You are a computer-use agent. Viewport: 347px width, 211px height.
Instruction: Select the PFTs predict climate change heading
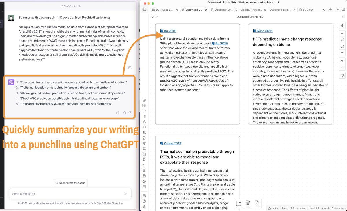click(x=287, y=42)
